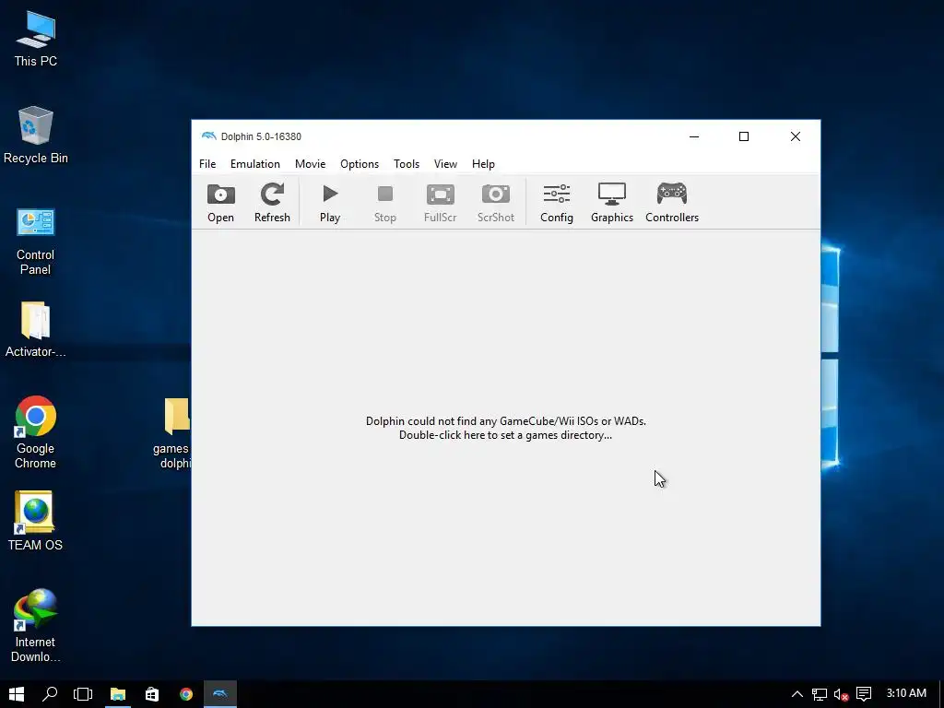Select the Control Panel desktop icon
Viewport: 944px width, 708px height.
(36, 242)
